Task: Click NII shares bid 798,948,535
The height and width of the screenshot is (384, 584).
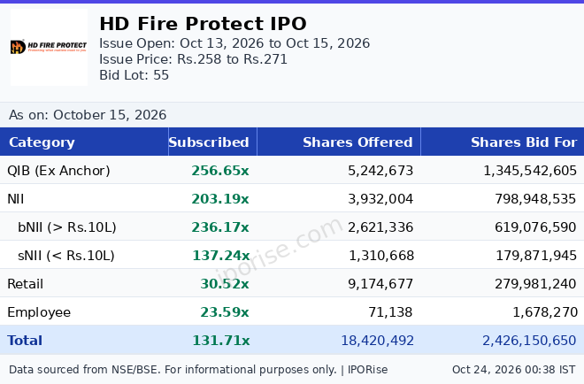Action: [535, 199]
